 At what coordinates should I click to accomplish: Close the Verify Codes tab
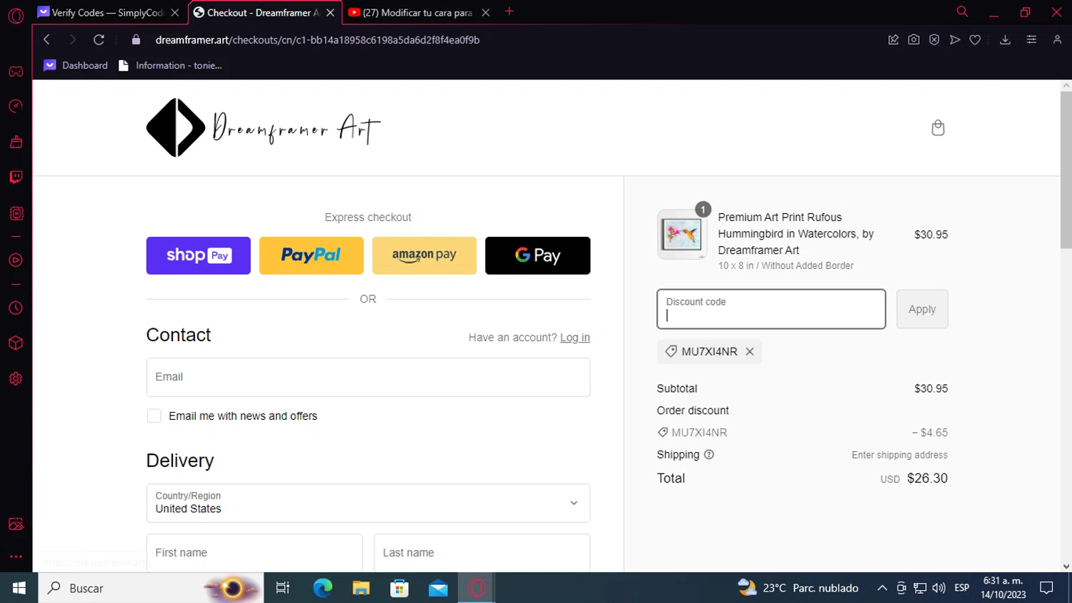pyautogui.click(x=175, y=12)
